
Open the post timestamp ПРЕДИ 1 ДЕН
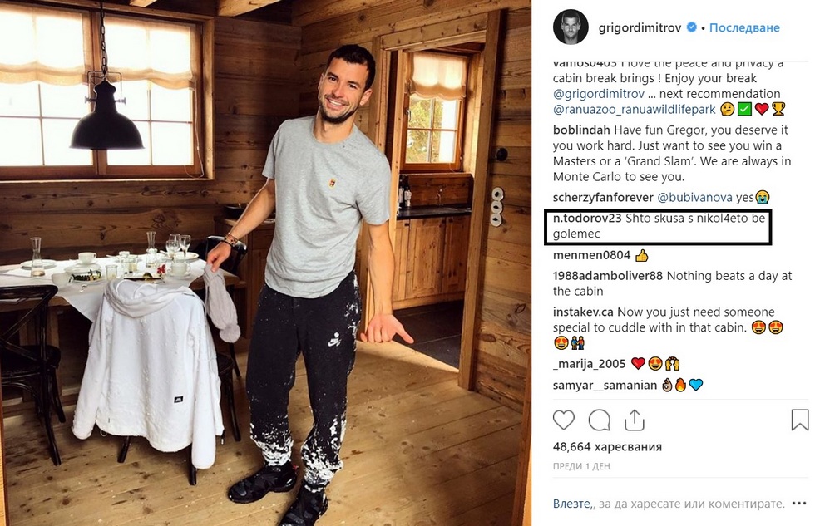click(x=581, y=466)
